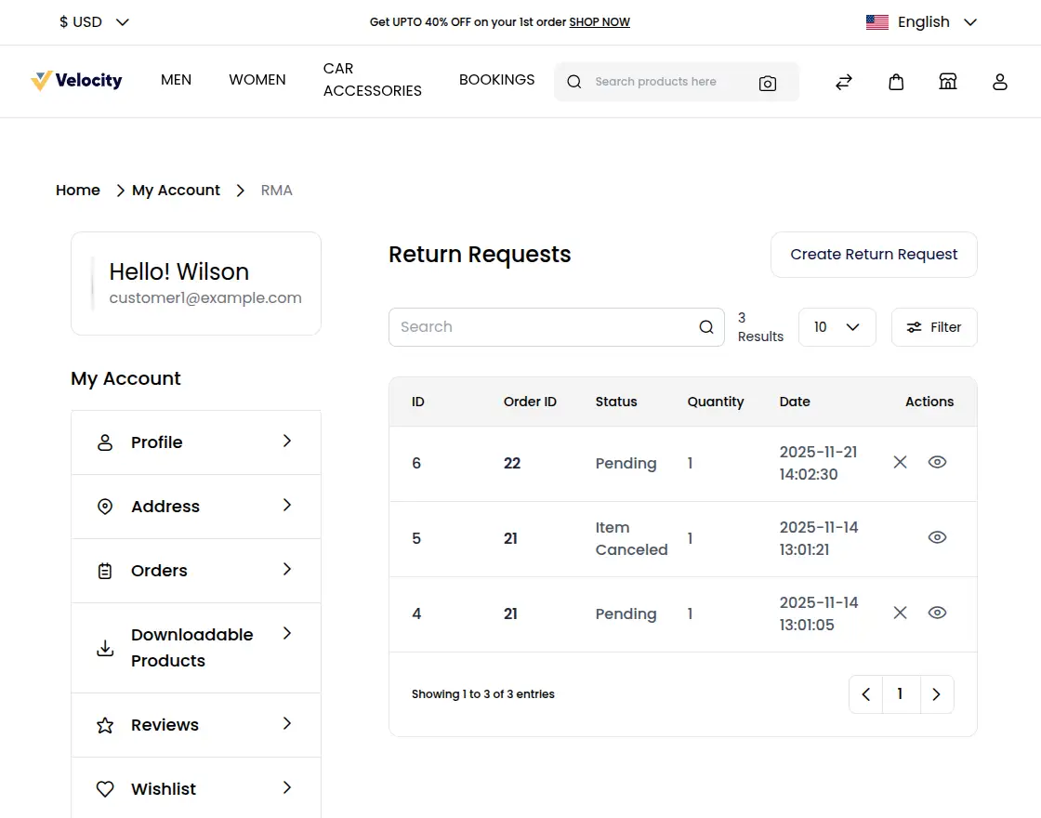Click the store icon in header
This screenshot has width=1041, height=818.
948,82
